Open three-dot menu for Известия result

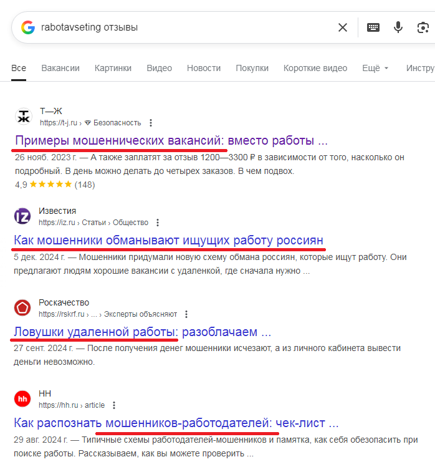pos(158,223)
